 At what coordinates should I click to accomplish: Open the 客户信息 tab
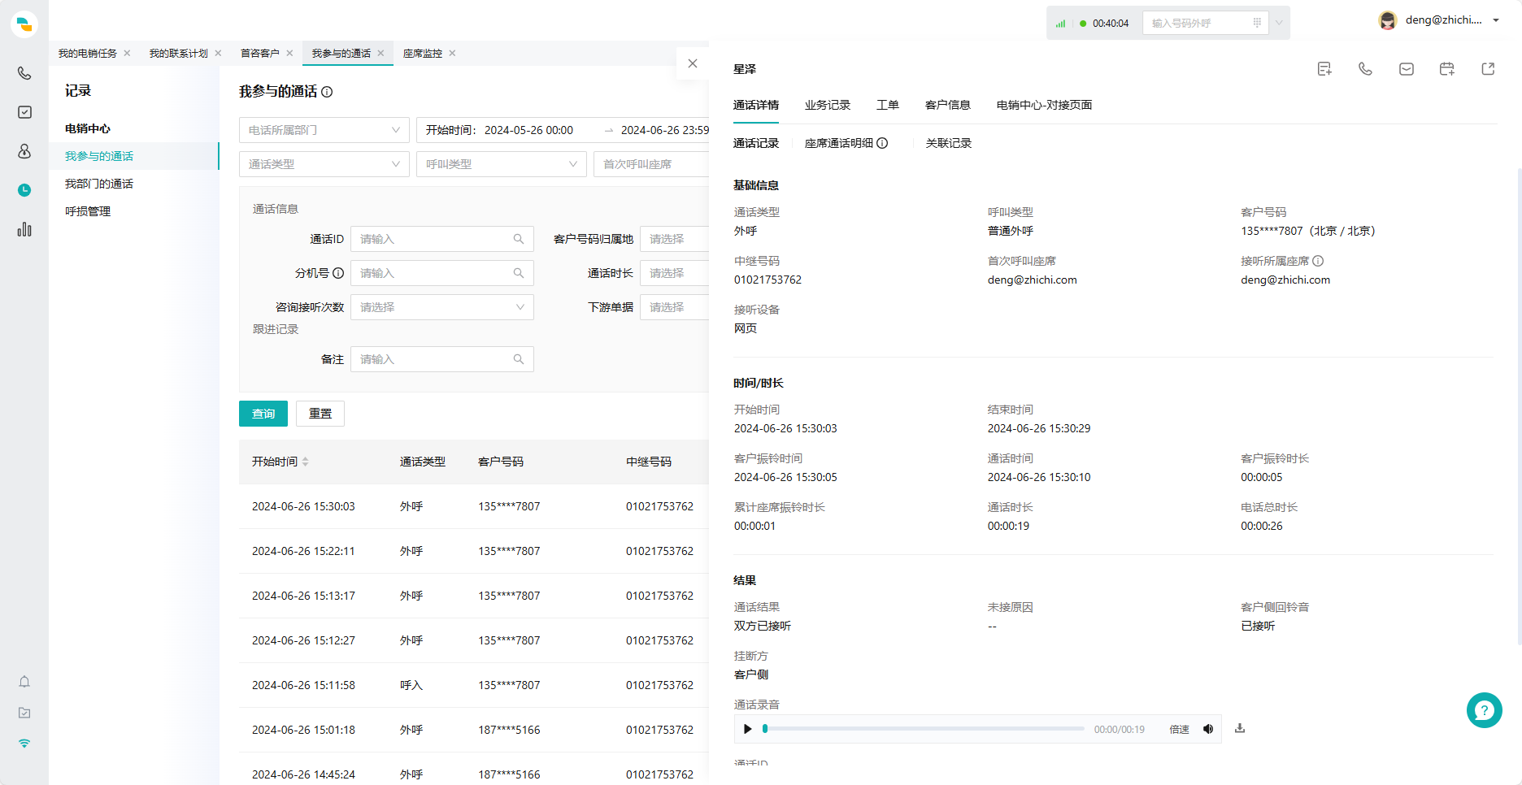pyautogui.click(x=948, y=105)
